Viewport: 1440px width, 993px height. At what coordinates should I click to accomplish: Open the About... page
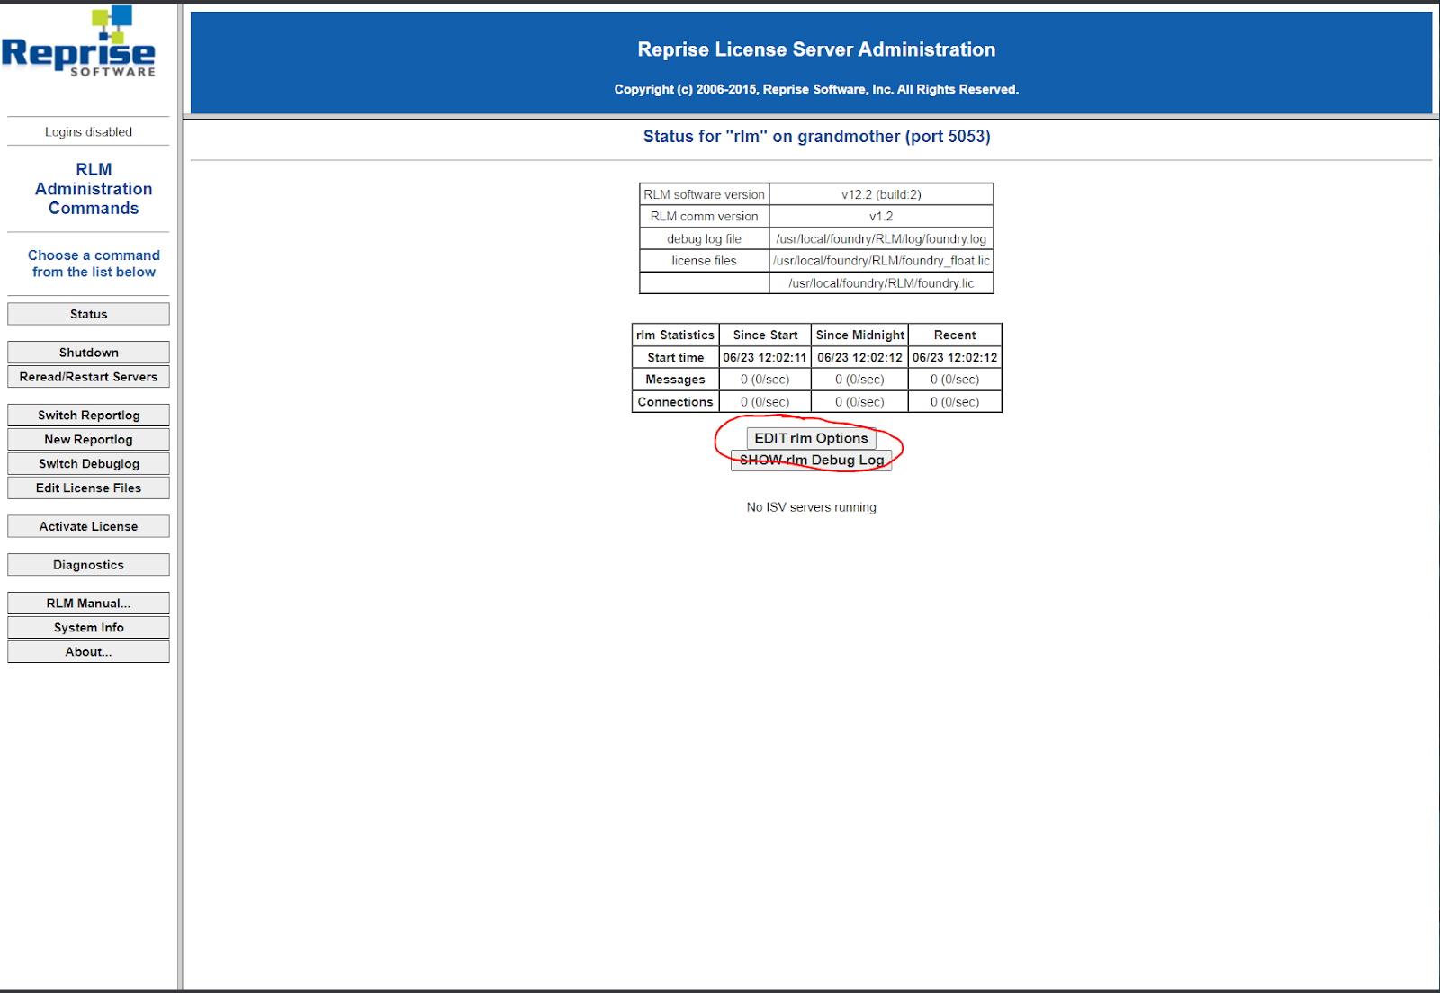click(x=88, y=652)
